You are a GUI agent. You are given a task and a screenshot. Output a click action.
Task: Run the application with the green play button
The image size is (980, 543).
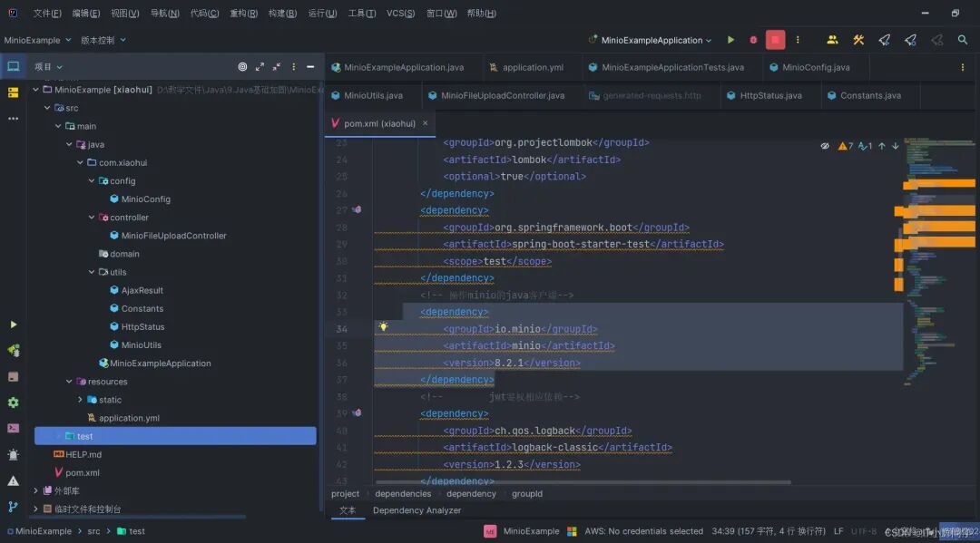tap(731, 40)
